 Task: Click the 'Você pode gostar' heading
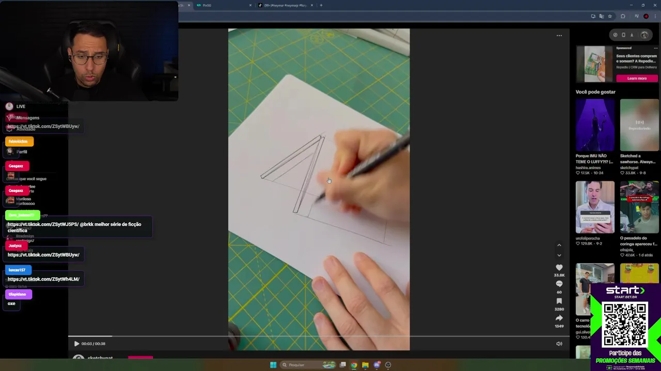coord(595,92)
